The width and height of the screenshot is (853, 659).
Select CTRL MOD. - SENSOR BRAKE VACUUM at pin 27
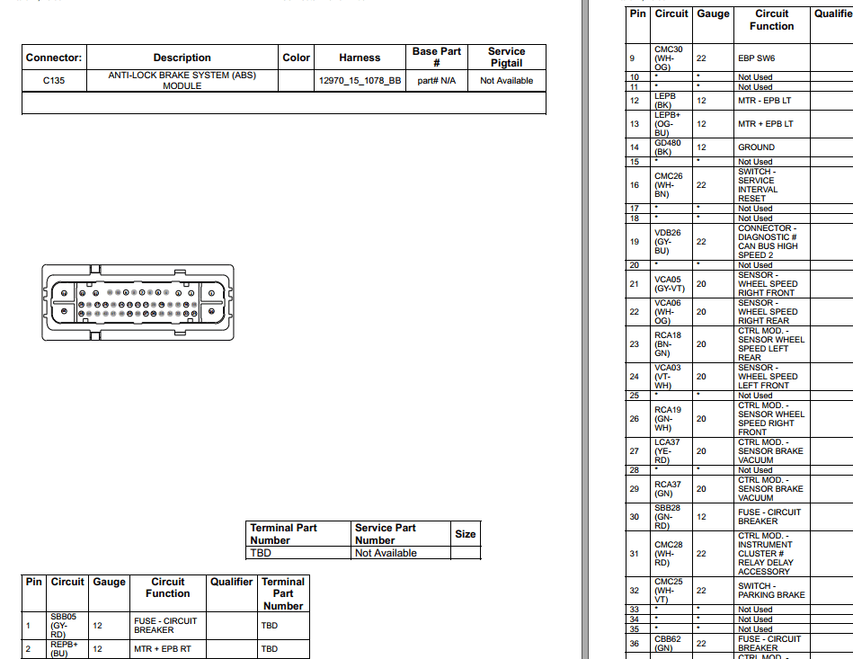click(x=770, y=450)
